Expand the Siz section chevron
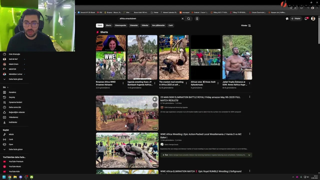The height and width of the screenshot is (180, 320). pos(8,87)
